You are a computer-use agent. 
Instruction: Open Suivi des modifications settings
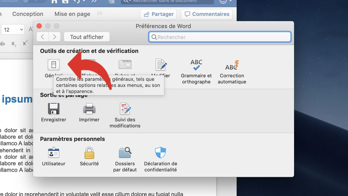pos(125,109)
